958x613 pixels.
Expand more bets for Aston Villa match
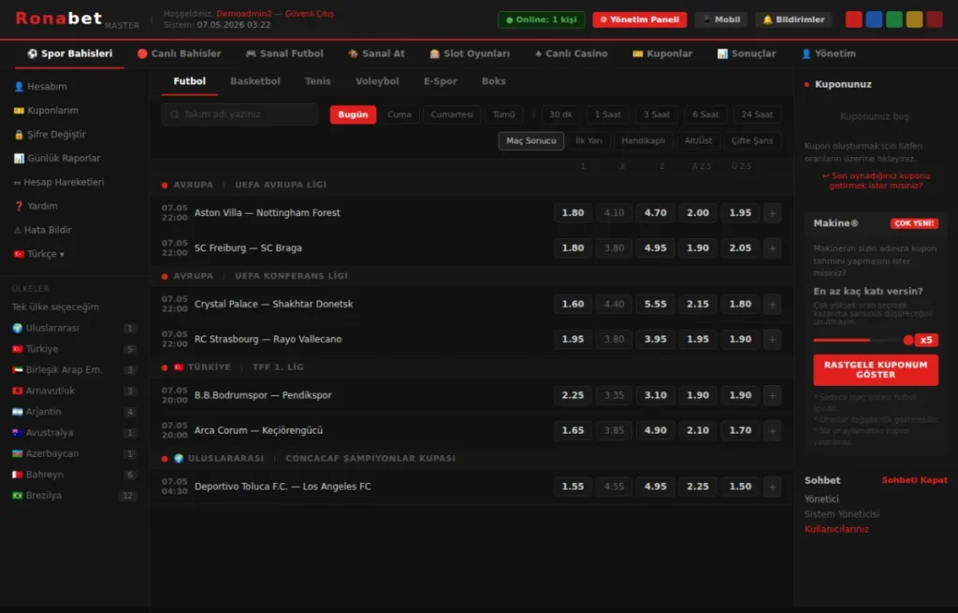coord(772,213)
